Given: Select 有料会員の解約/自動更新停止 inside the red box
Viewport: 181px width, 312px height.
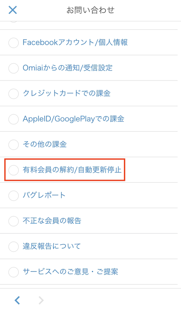Looking at the screenshot, I should pyautogui.click(x=13, y=170).
